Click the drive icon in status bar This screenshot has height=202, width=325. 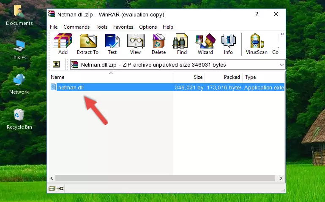52,189
